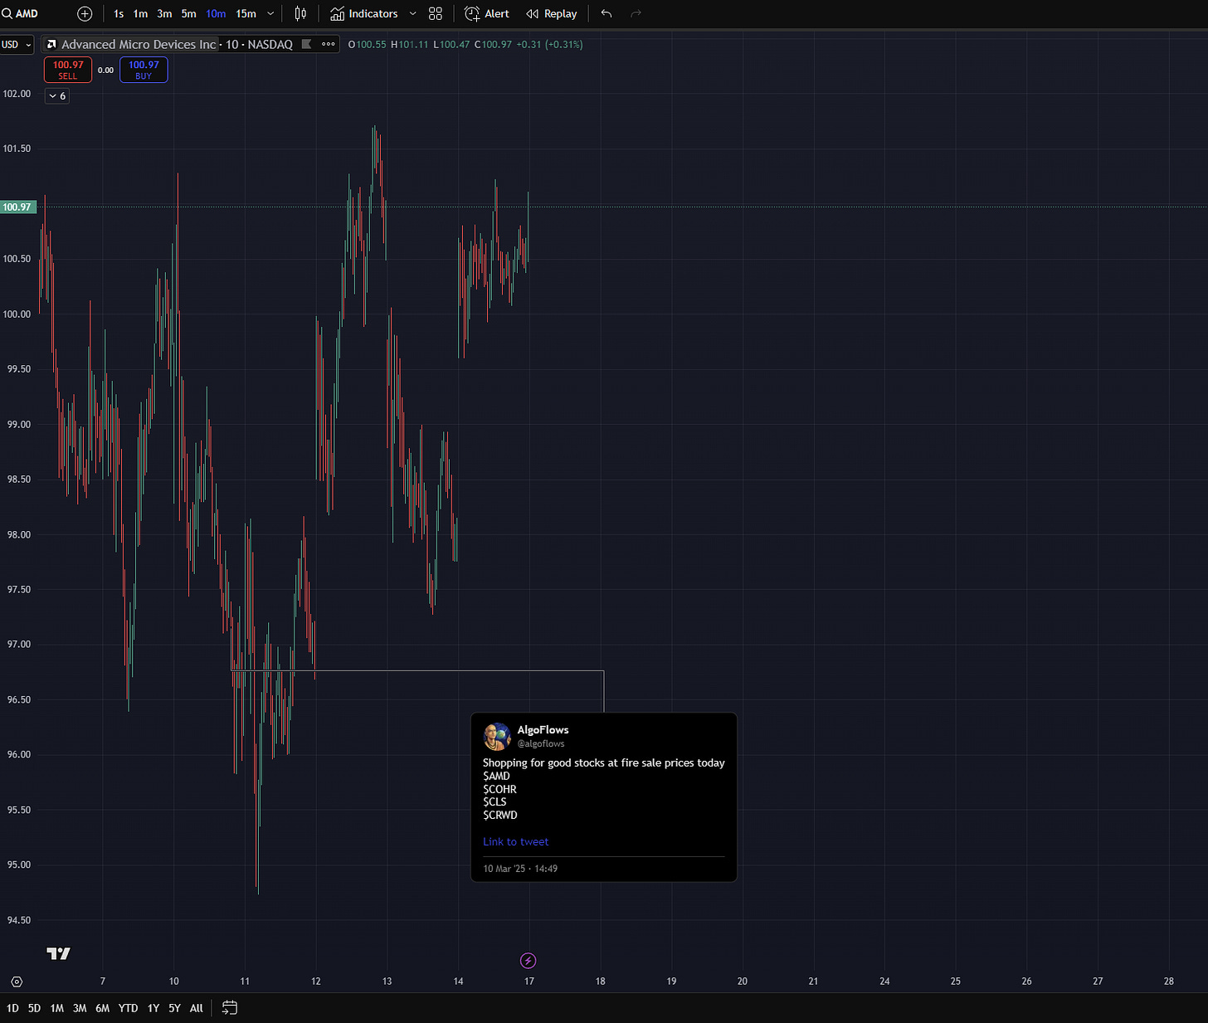Expand the timeframe interval dropdown chevron
The height and width of the screenshot is (1023, 1208).
(270, 13)
